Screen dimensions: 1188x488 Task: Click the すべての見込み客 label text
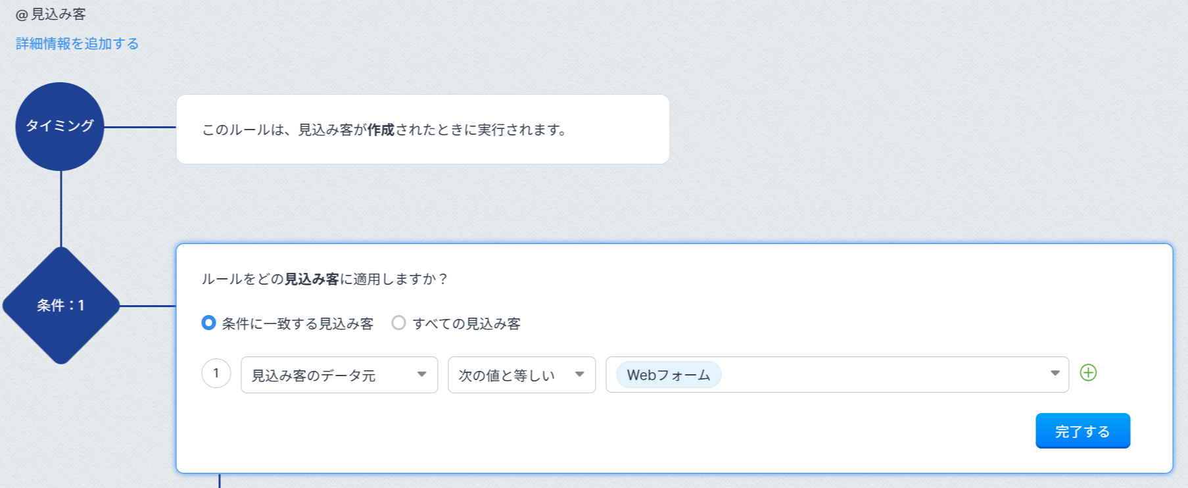tap(467, 324)
